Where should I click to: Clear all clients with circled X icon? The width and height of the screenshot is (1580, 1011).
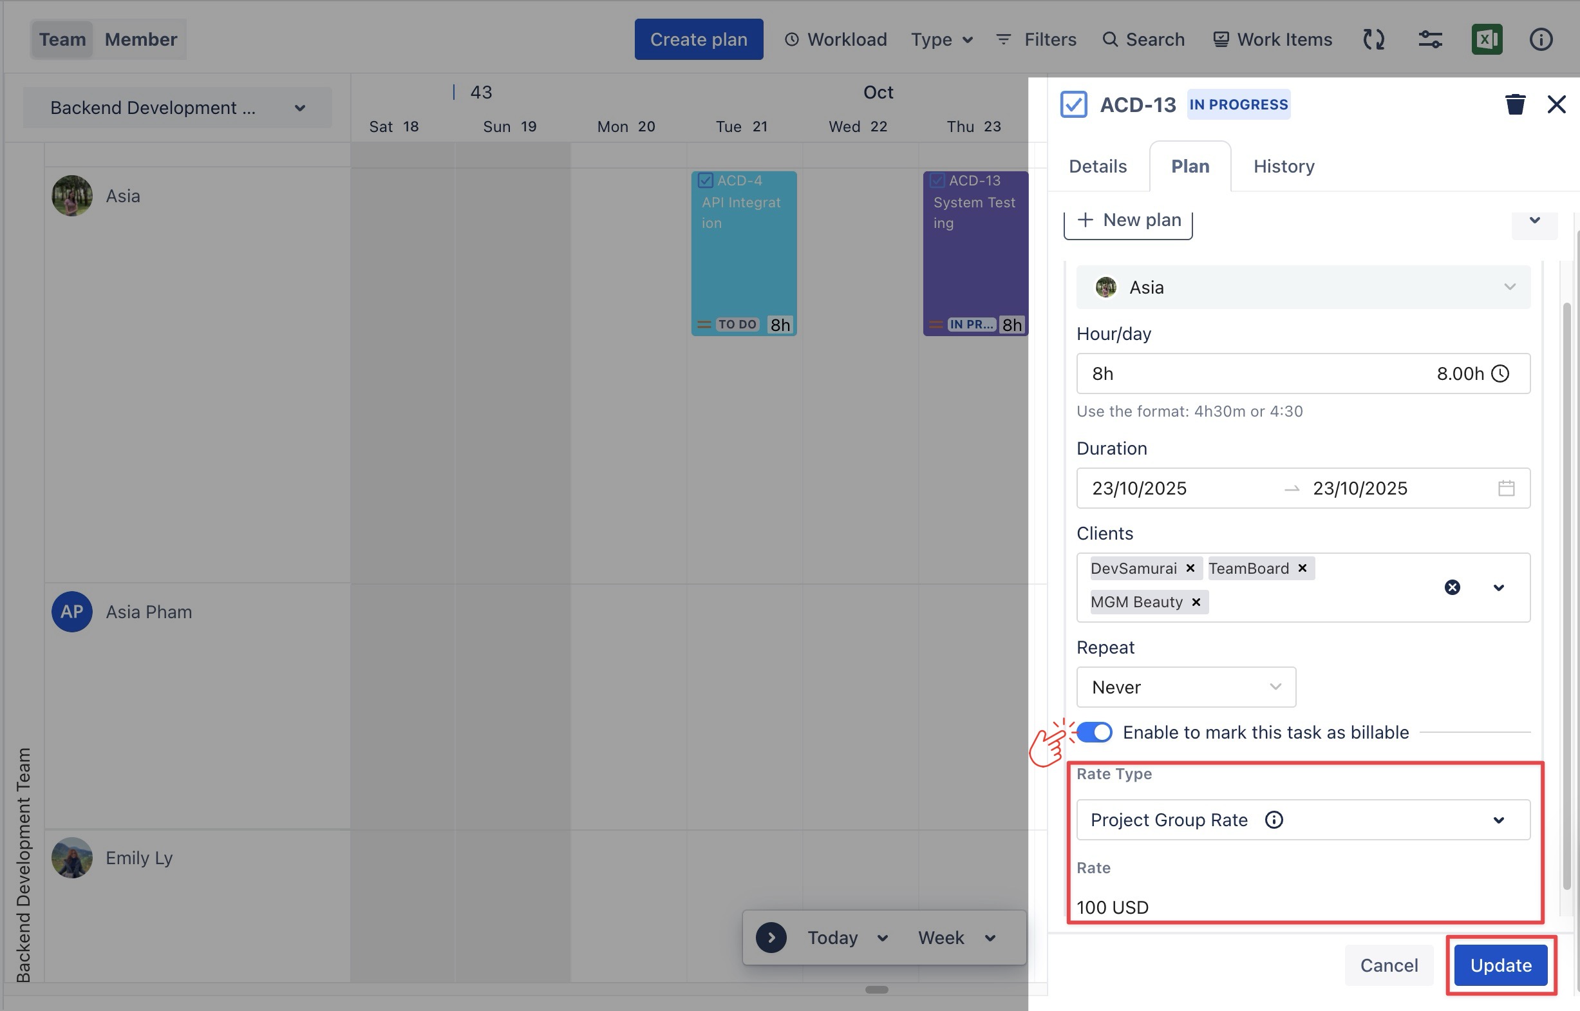(x=1452, y=587)
